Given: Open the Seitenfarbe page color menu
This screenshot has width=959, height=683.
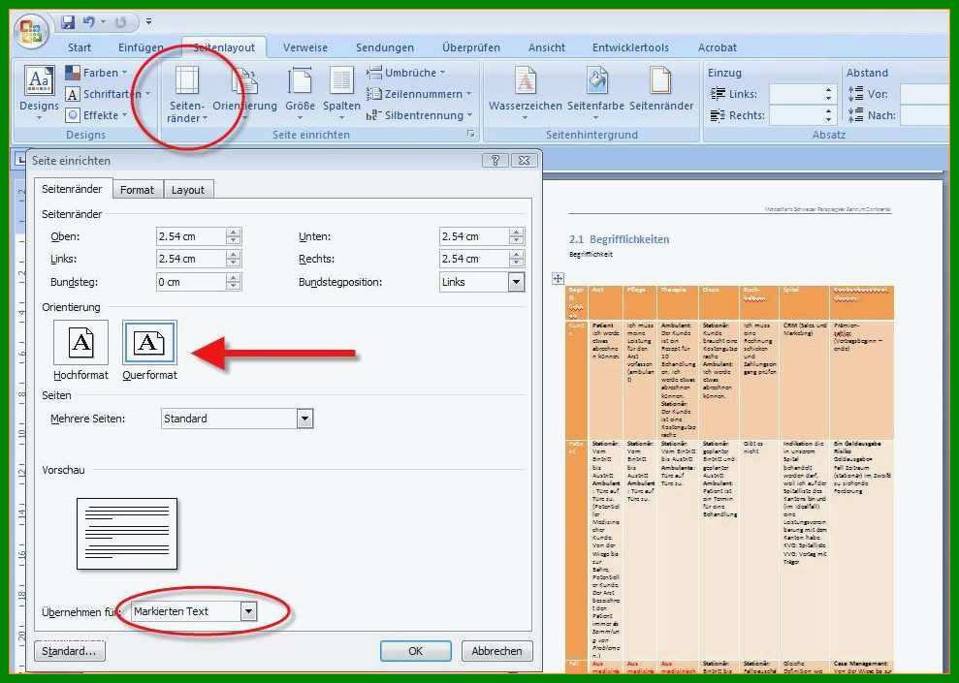Looking at the screenshot, I should (x=595, y=93).
